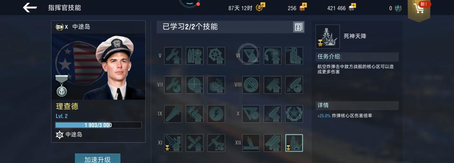Click the 加速升级 button
The width and height of the screenshot is (454, 163).
(98, 159)
